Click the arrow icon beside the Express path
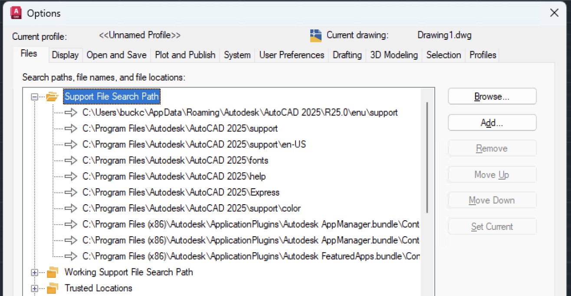Viewport: 571px width, 296px height. (x=70, y=193)
